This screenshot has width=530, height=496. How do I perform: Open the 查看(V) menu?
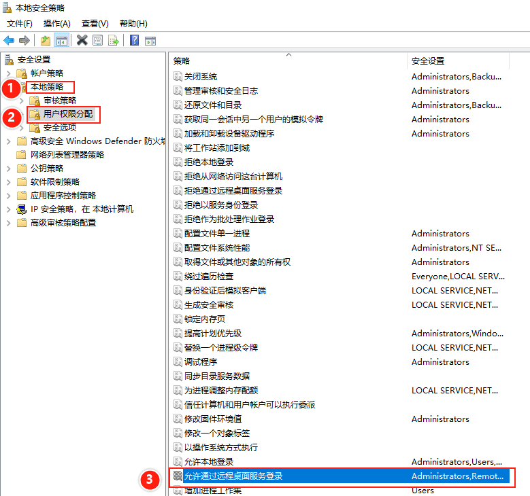(95, 24)
